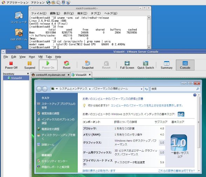Click terminal scrollbar down arrow
Image resolution: width=206 pixels, height=177 pixels.
[x=149, y=47]
